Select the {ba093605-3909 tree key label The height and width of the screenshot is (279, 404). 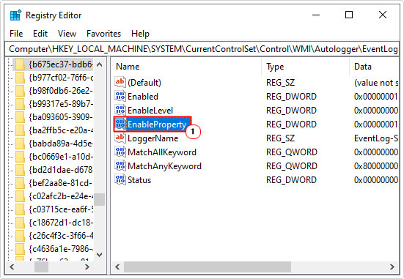(61, 117)
